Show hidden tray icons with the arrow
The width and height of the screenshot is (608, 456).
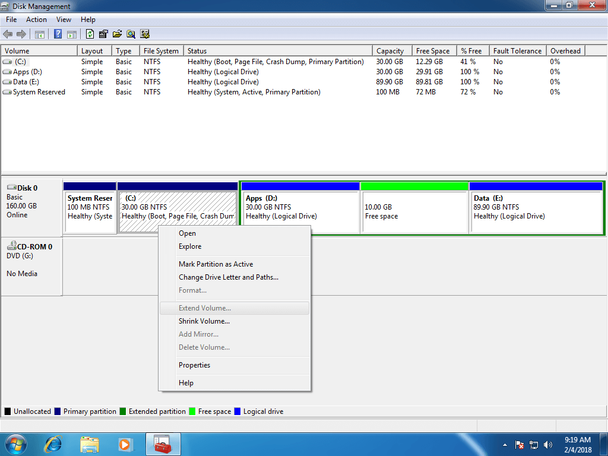(505, 445)
